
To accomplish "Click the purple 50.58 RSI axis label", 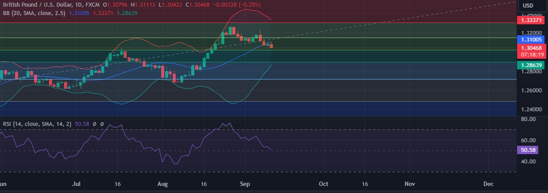I will click(527, 150).
